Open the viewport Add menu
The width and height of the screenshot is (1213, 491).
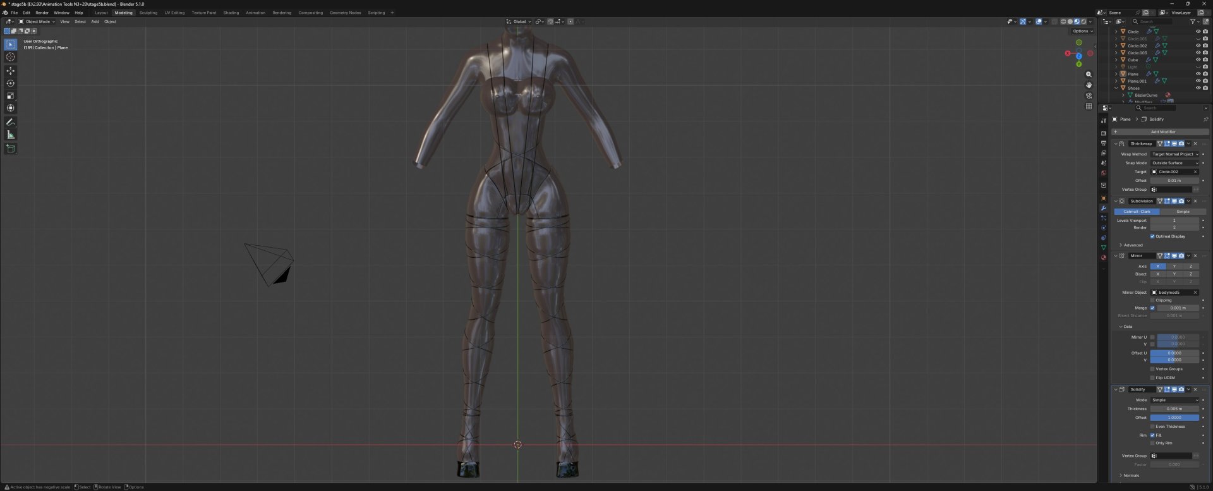pos(95,21)
